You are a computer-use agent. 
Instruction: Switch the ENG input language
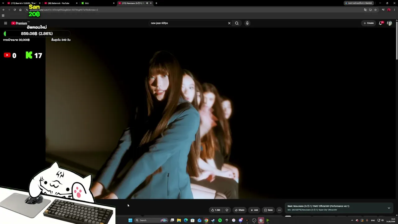point(373,220)
